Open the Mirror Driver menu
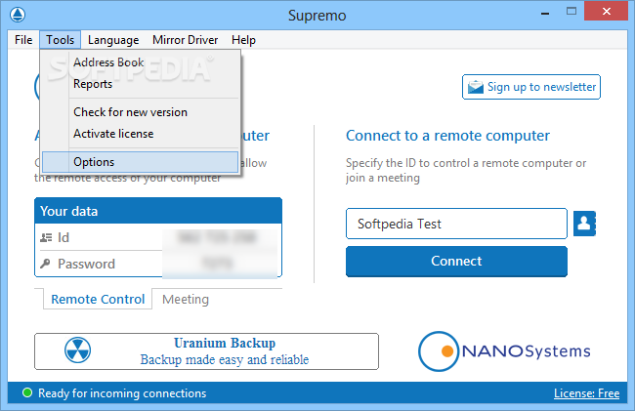635x411 pixels. click(185, 40)
